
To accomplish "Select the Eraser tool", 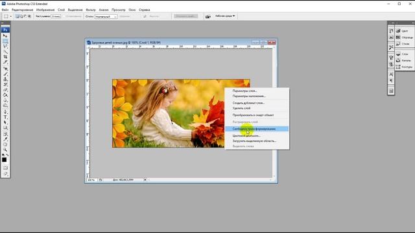I will [5, 89].
